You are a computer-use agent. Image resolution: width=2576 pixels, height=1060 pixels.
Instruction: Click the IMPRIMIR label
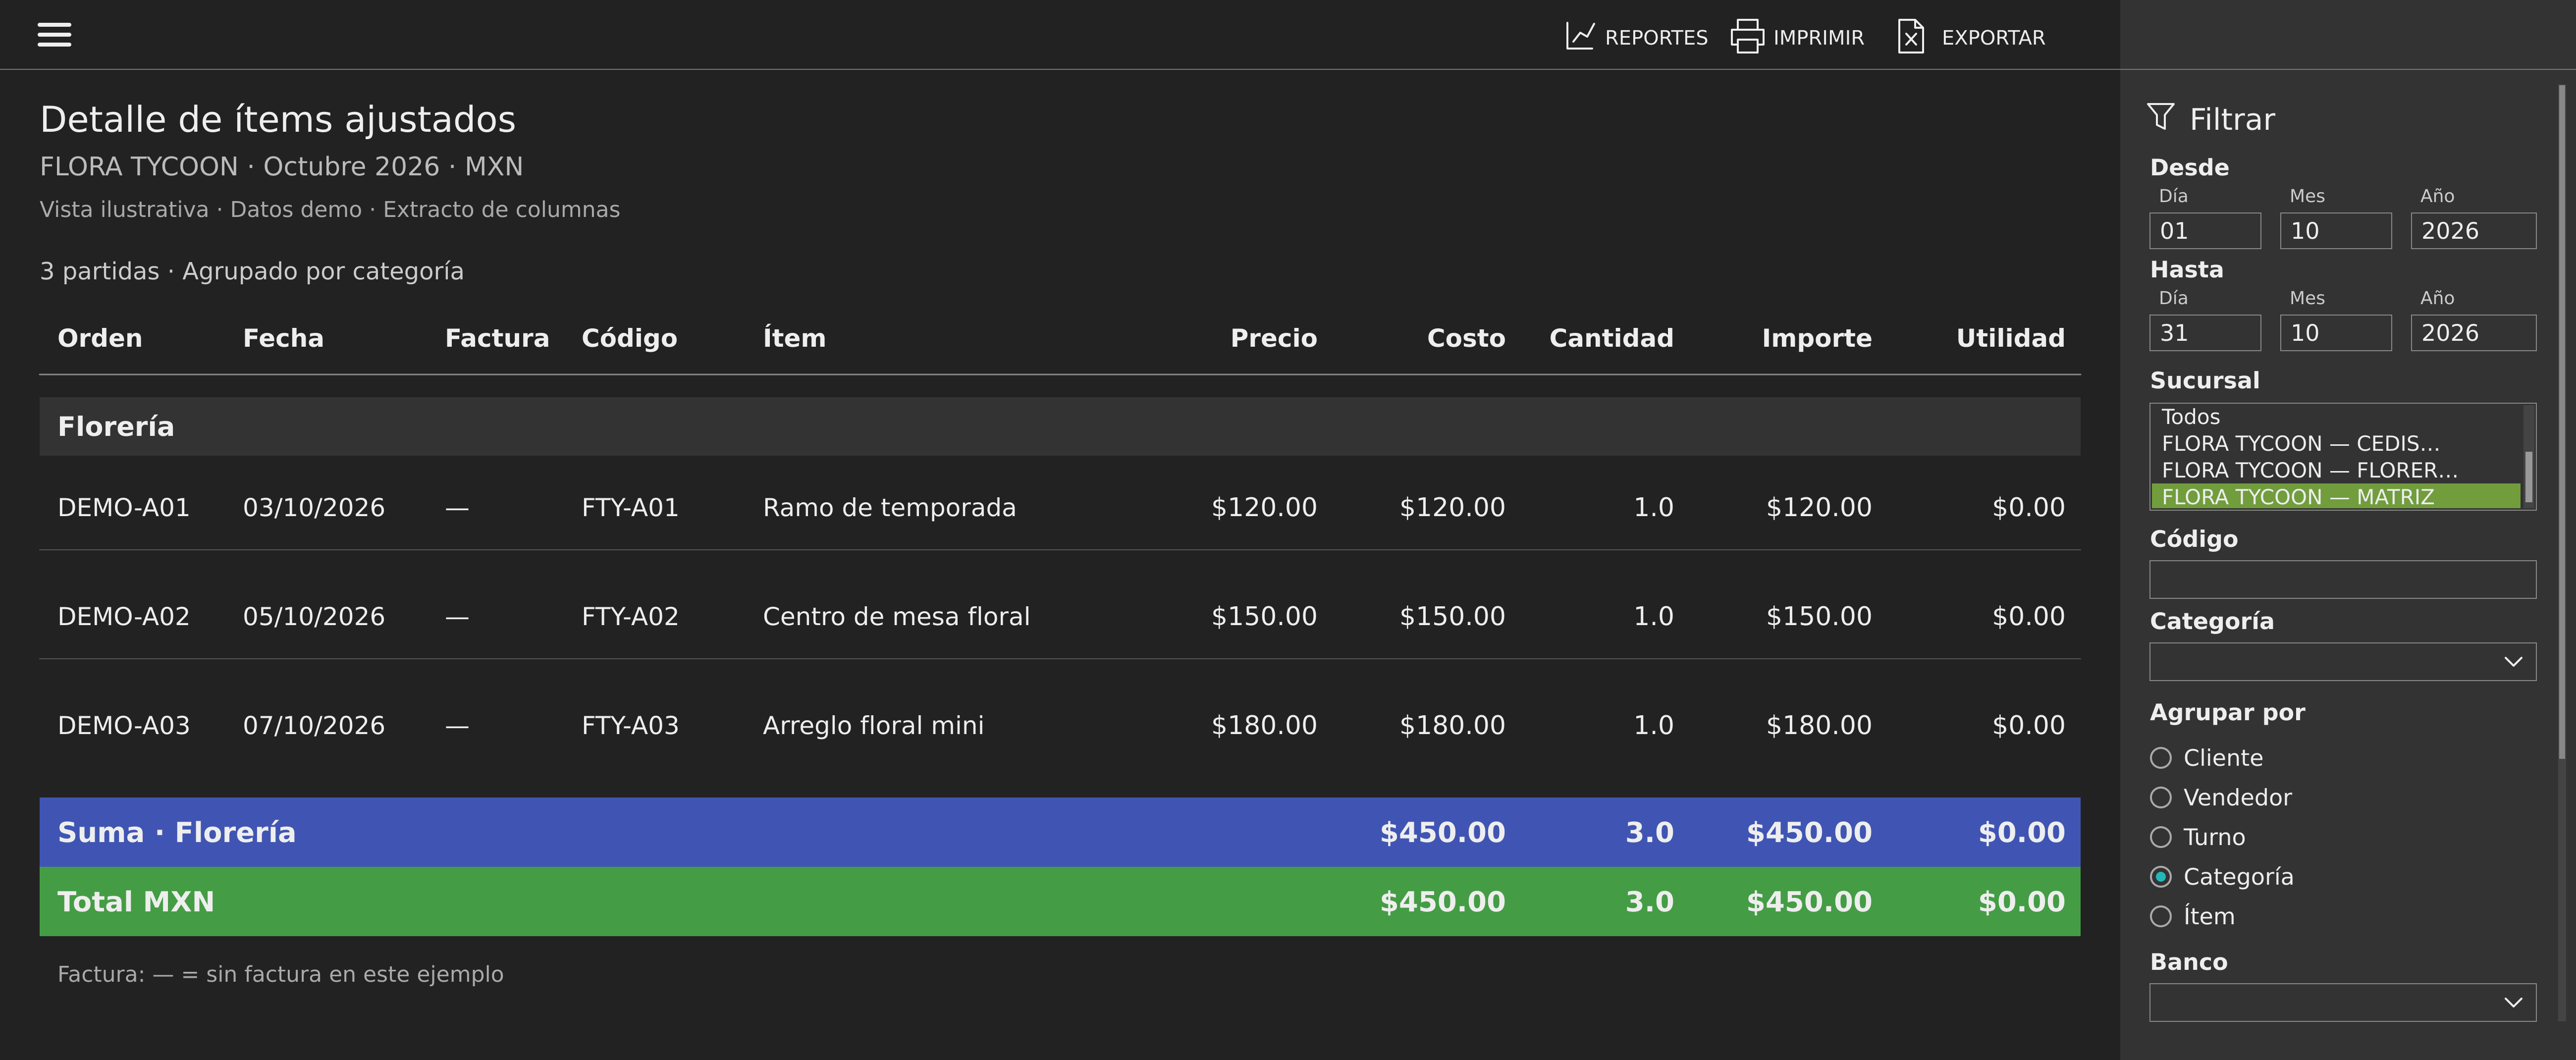(x=1818, y=38)
